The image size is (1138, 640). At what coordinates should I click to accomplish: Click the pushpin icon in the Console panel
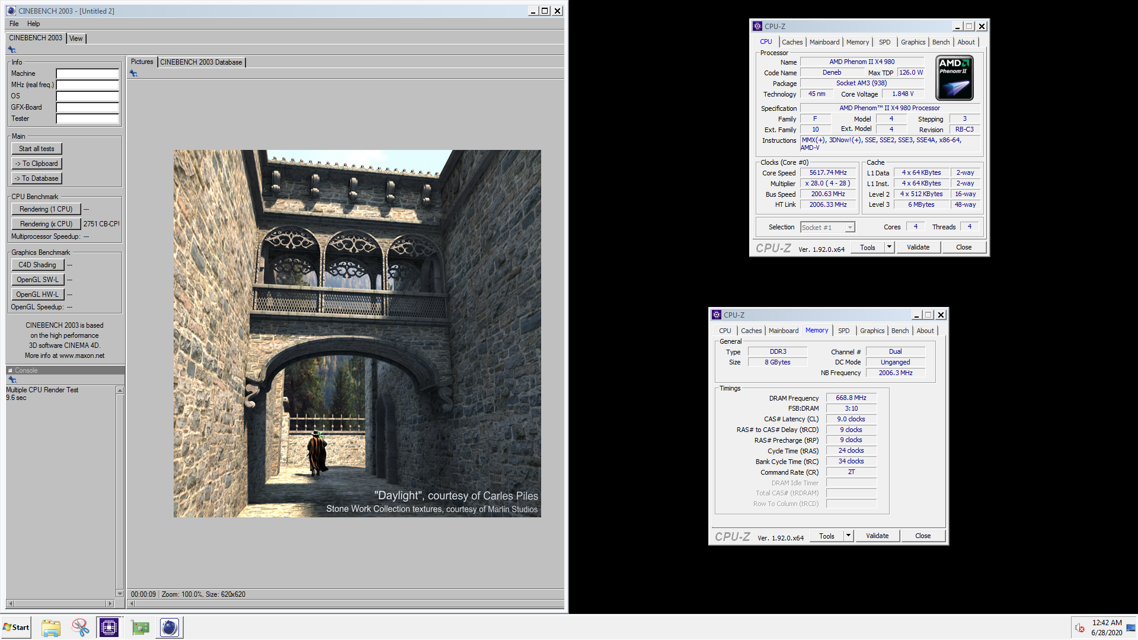click(x=12, y=380)
